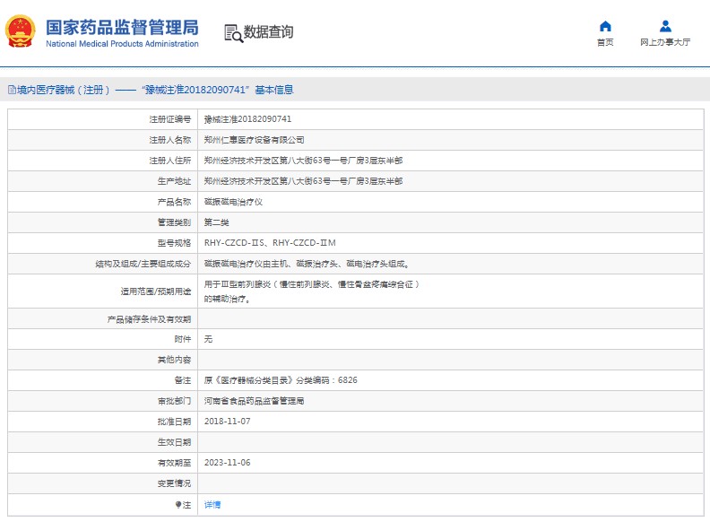Click the 注册人住所 address value
710x522 pixels.
[x=303, y=161]
